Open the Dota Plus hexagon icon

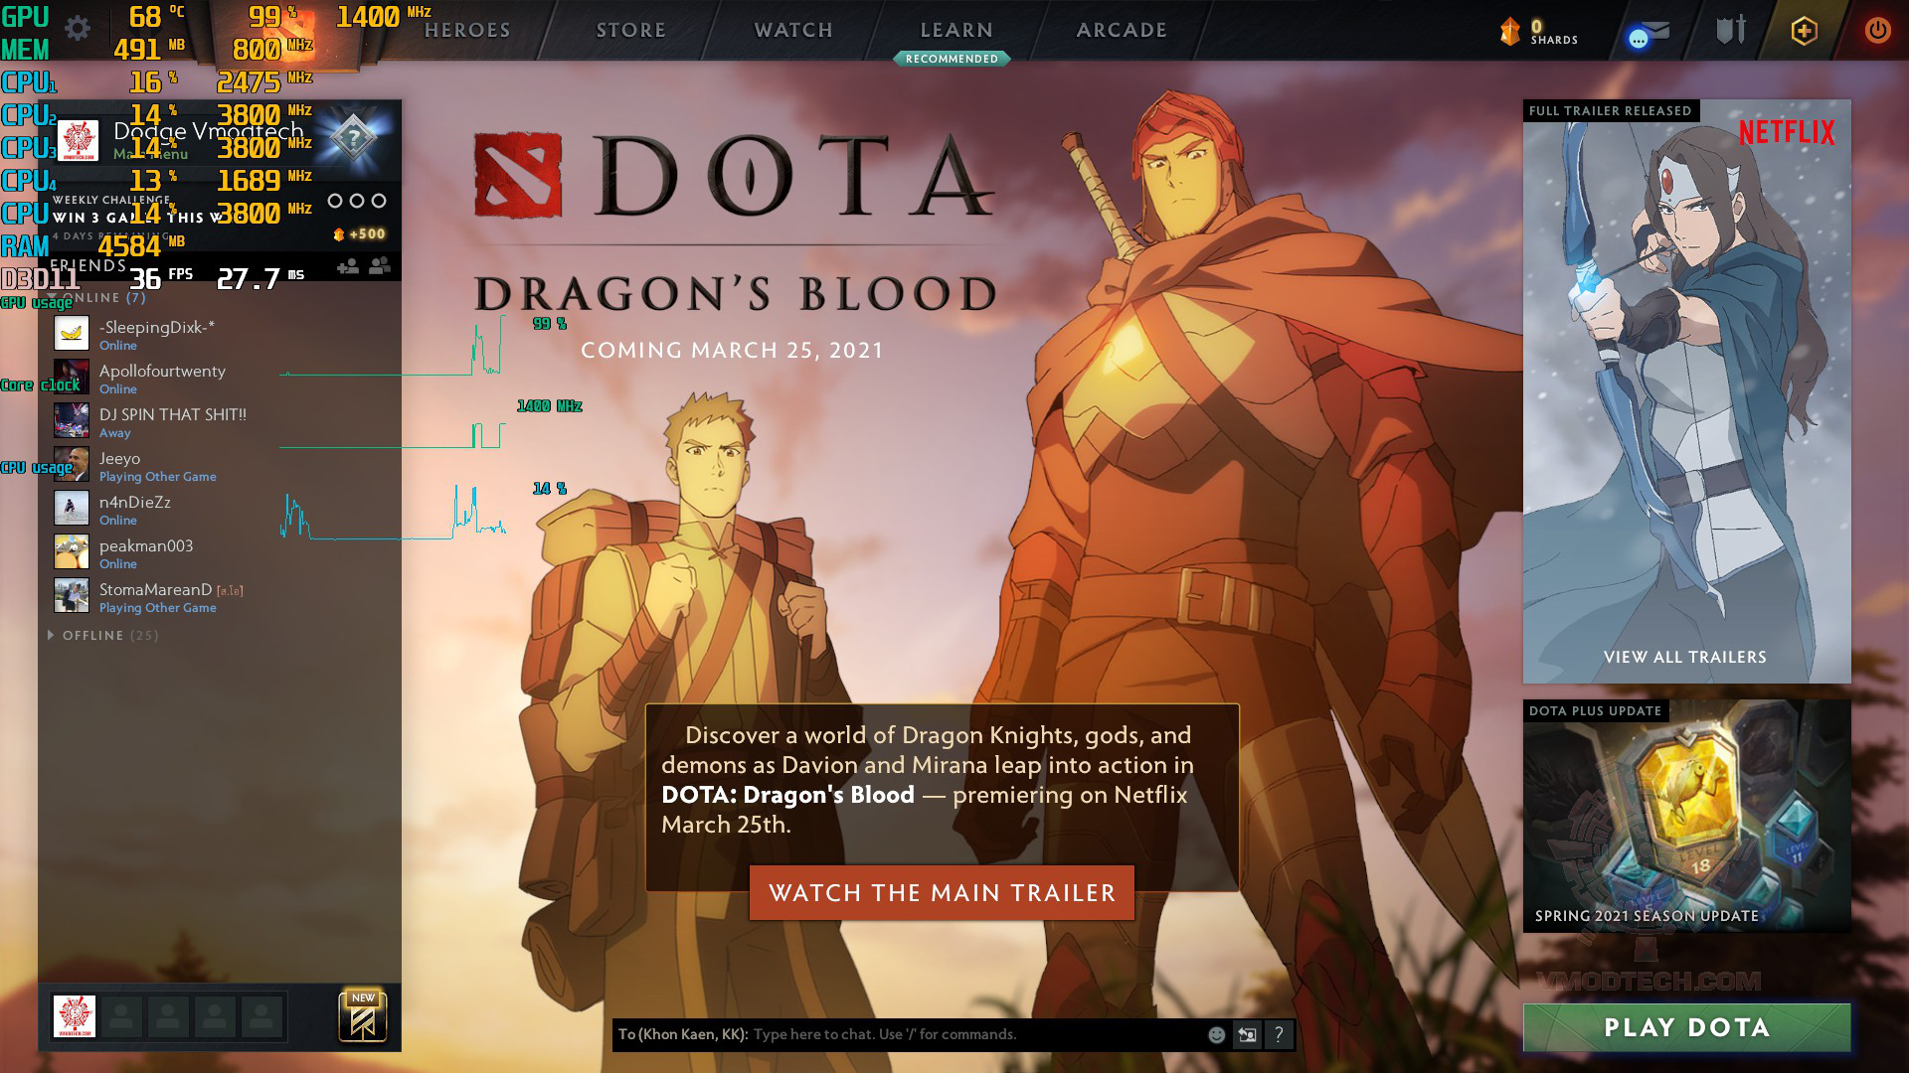tap(1805, 30)
